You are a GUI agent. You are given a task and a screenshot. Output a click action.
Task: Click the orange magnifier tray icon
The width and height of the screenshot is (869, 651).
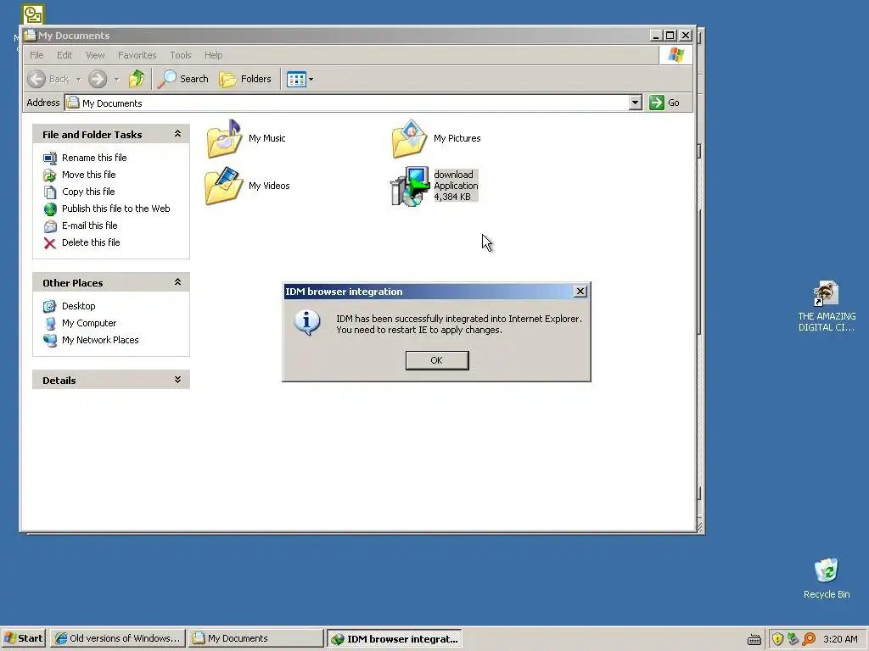tap(809, 639)
